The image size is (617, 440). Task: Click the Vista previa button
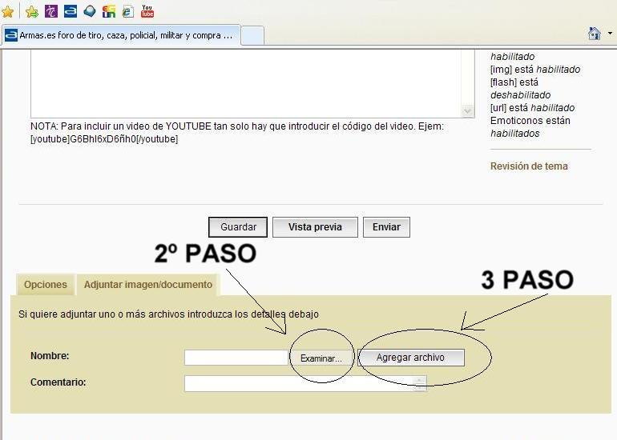(315, 227)
